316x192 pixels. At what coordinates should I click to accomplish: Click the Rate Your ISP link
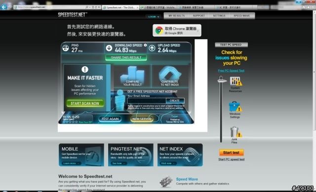pos(85,122)
